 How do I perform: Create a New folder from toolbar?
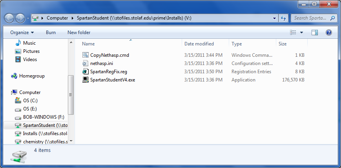tap(79, 33)
